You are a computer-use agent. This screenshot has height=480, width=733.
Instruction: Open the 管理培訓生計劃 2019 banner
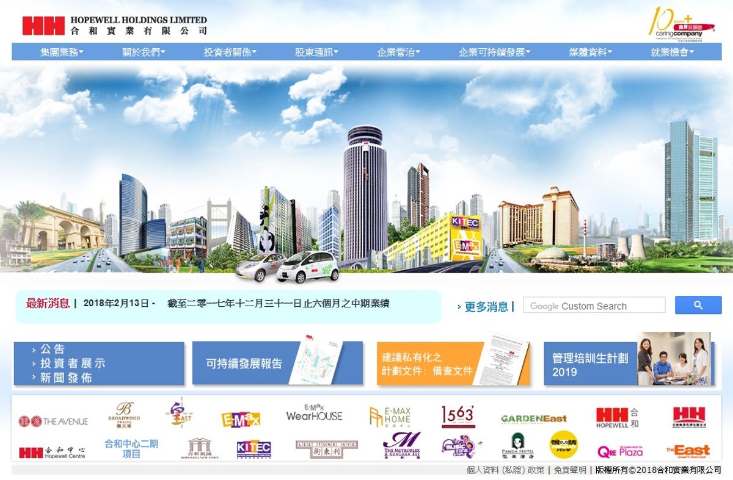pyautogui.click(x=629, y=360)
